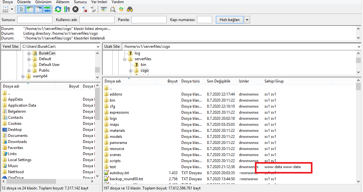Expand the Default tree node
The width and height of the screenshot is (363, 192).
tap(29, 59)
